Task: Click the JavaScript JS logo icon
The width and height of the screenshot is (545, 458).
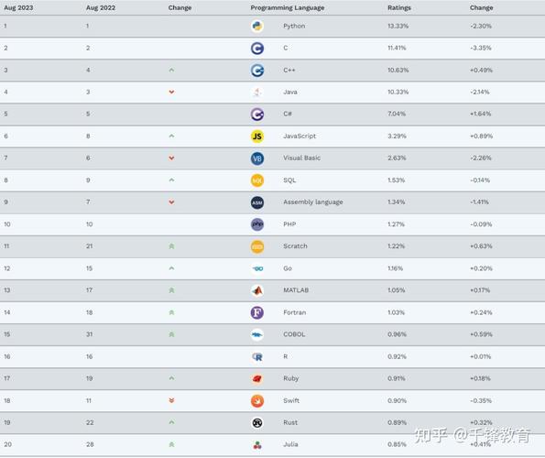Action: [257, 136]
